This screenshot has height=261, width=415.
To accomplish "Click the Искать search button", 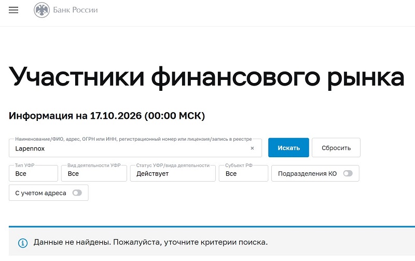I will tap(288, 147).
